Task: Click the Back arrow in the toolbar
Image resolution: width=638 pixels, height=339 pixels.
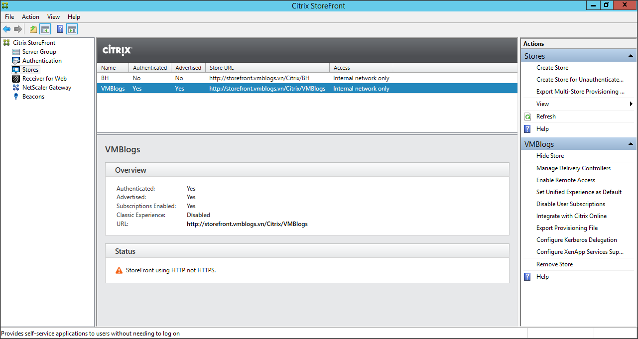Action: (6, 29)
